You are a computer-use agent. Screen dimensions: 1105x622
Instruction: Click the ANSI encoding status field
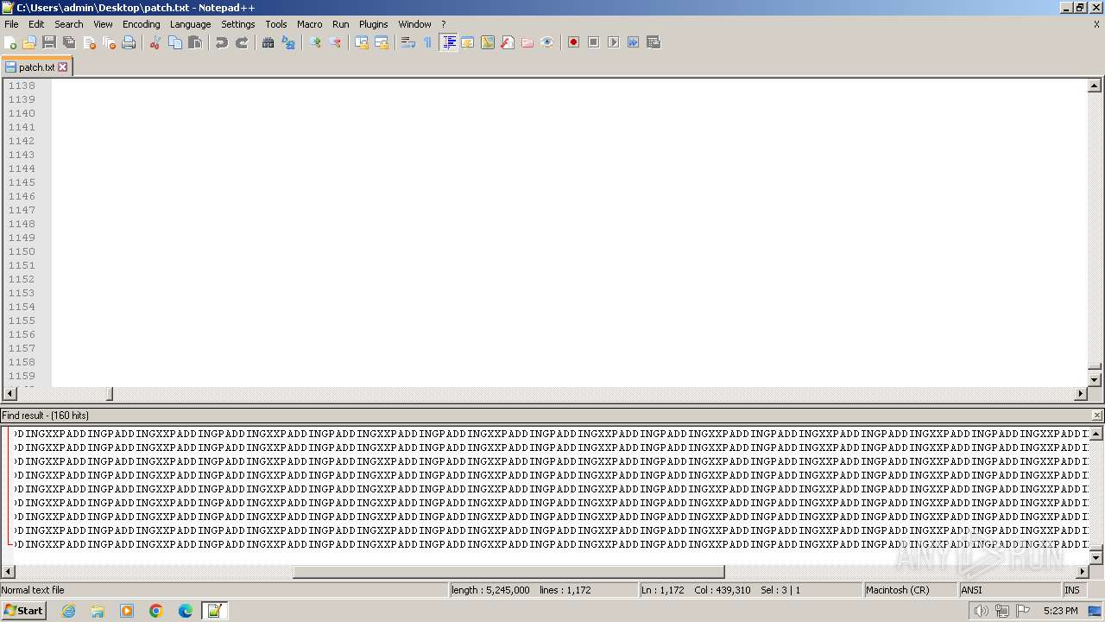coord(1009,590)
